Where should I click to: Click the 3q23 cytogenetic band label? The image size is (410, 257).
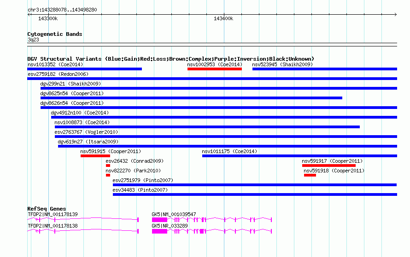point(33,40)
